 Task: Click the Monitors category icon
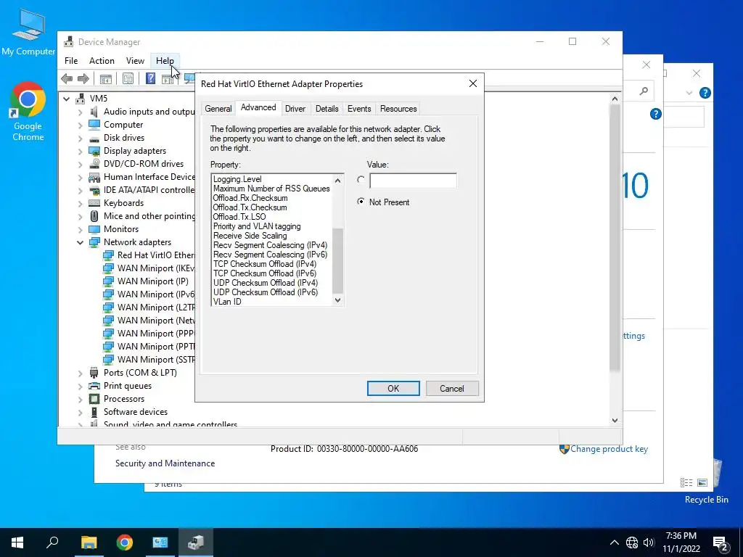click(x=94, y=229)
